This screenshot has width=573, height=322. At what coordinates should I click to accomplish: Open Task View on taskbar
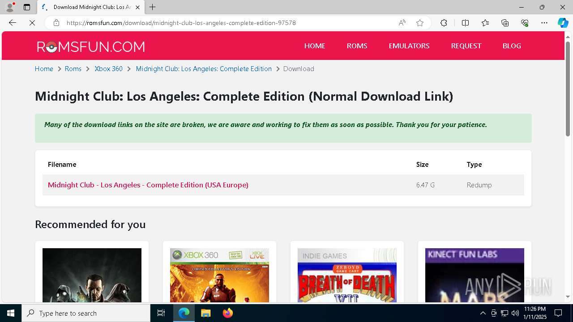[161, 313]
